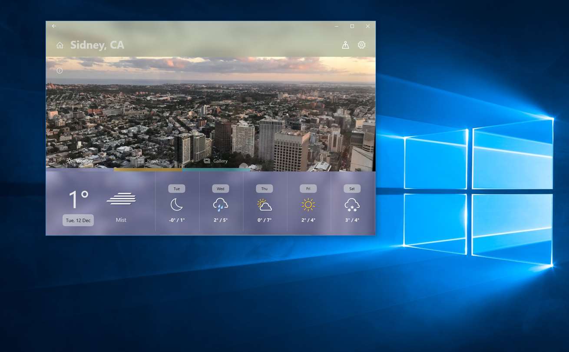Click Saturday's snow cloud icon
Viewport: 569px width, 352px height.
tap(352, 204)
